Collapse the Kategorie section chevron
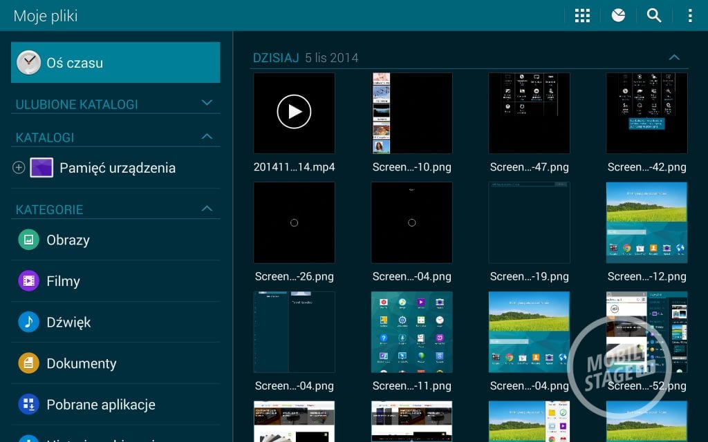The height and width of the screenshot is (442, 708). pos(207,209)
